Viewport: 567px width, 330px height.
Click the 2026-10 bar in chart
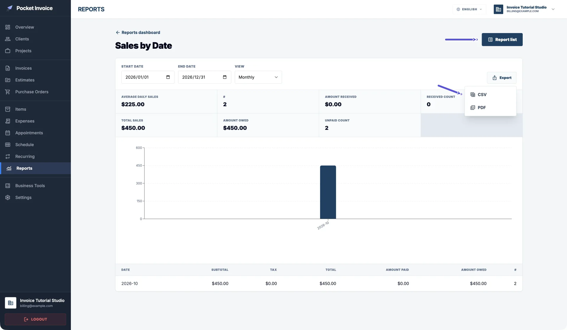point(328,192)
